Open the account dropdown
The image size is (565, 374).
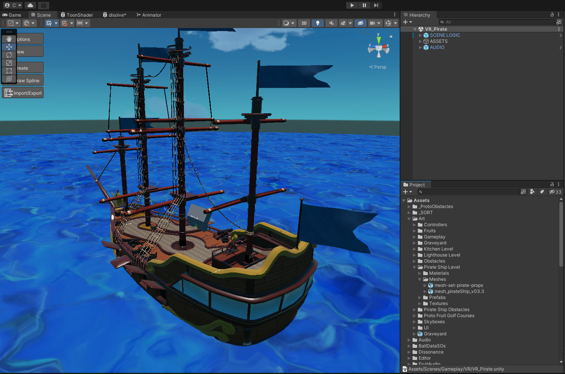13,5
